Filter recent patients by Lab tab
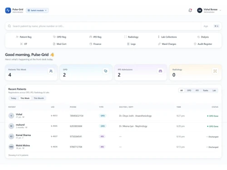 214,90
